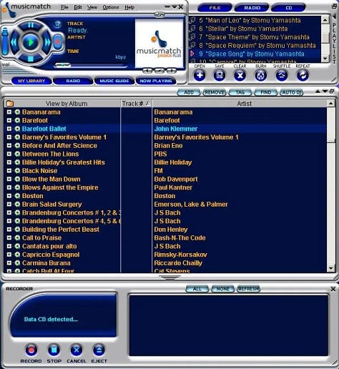Image resolution: width=339 pixels, height=369 pixels.
Task: Click the ADD button in the library toolbar
Action: [189, 92]
